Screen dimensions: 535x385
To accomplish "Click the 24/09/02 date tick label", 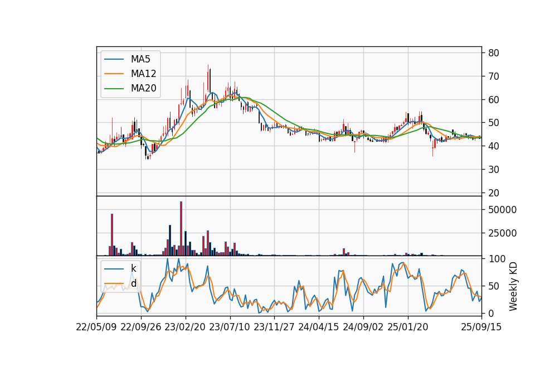I will point(363,327).
